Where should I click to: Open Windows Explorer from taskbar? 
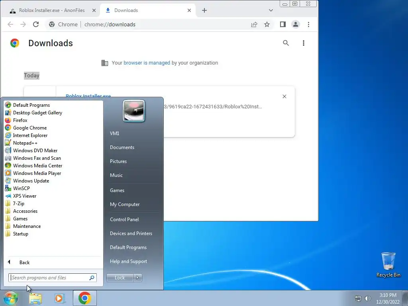(x=35, y=298)
